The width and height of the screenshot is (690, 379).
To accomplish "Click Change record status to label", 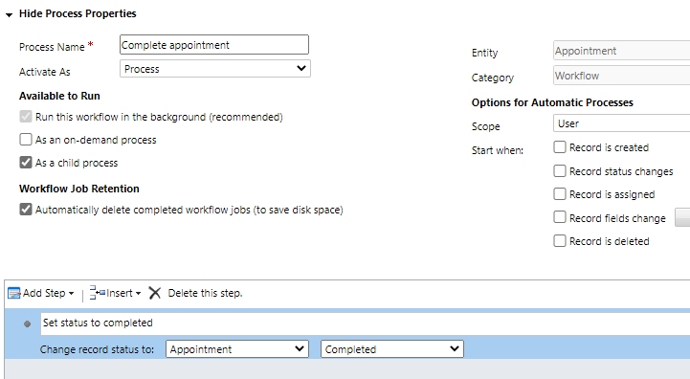I will coord(97,349).
